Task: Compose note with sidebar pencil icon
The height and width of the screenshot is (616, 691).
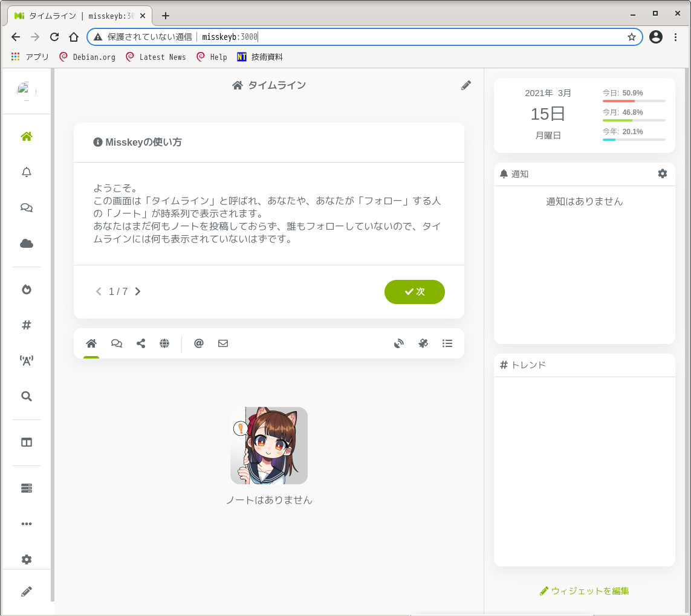Action: 27,591
